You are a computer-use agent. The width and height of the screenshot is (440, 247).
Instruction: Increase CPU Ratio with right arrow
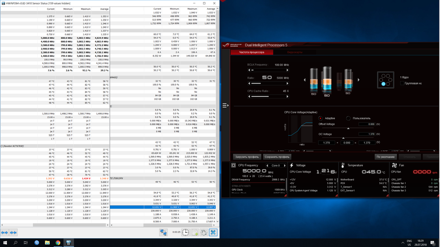point(287,83)
